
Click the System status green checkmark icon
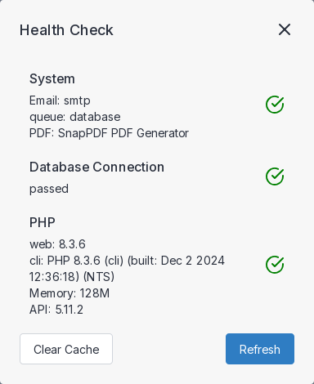[275, 105]
